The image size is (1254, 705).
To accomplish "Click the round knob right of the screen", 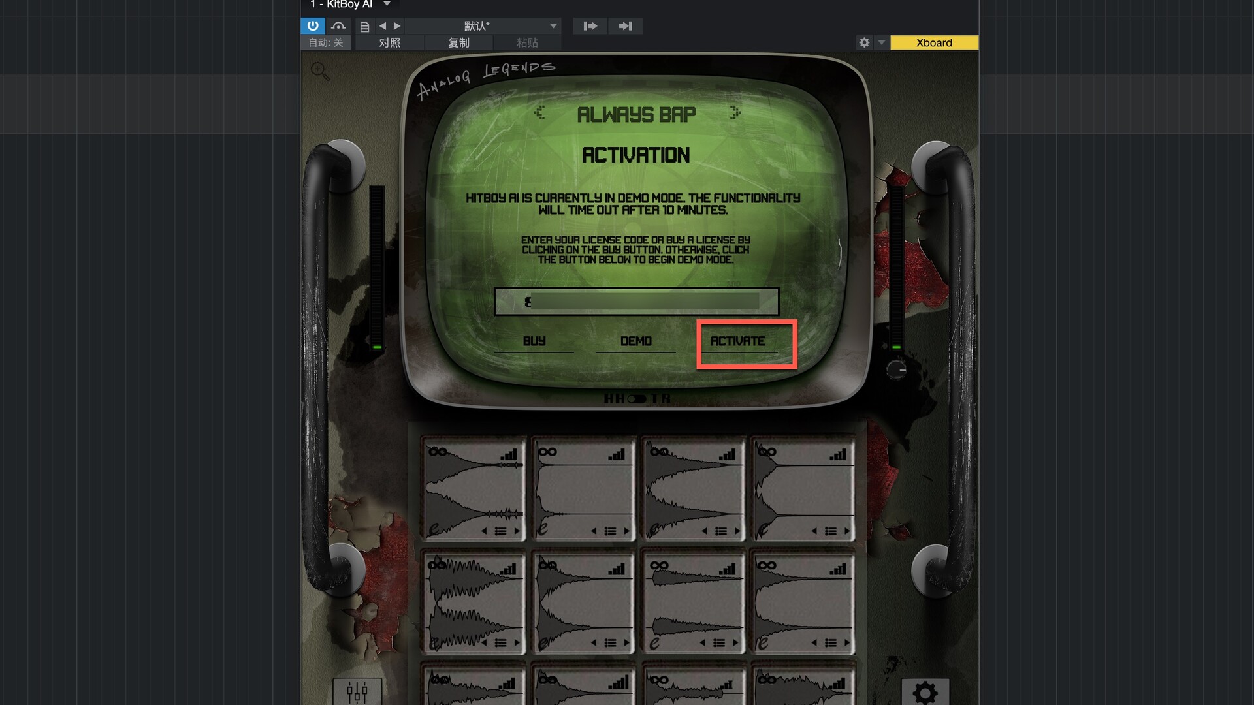I will 897,370.
